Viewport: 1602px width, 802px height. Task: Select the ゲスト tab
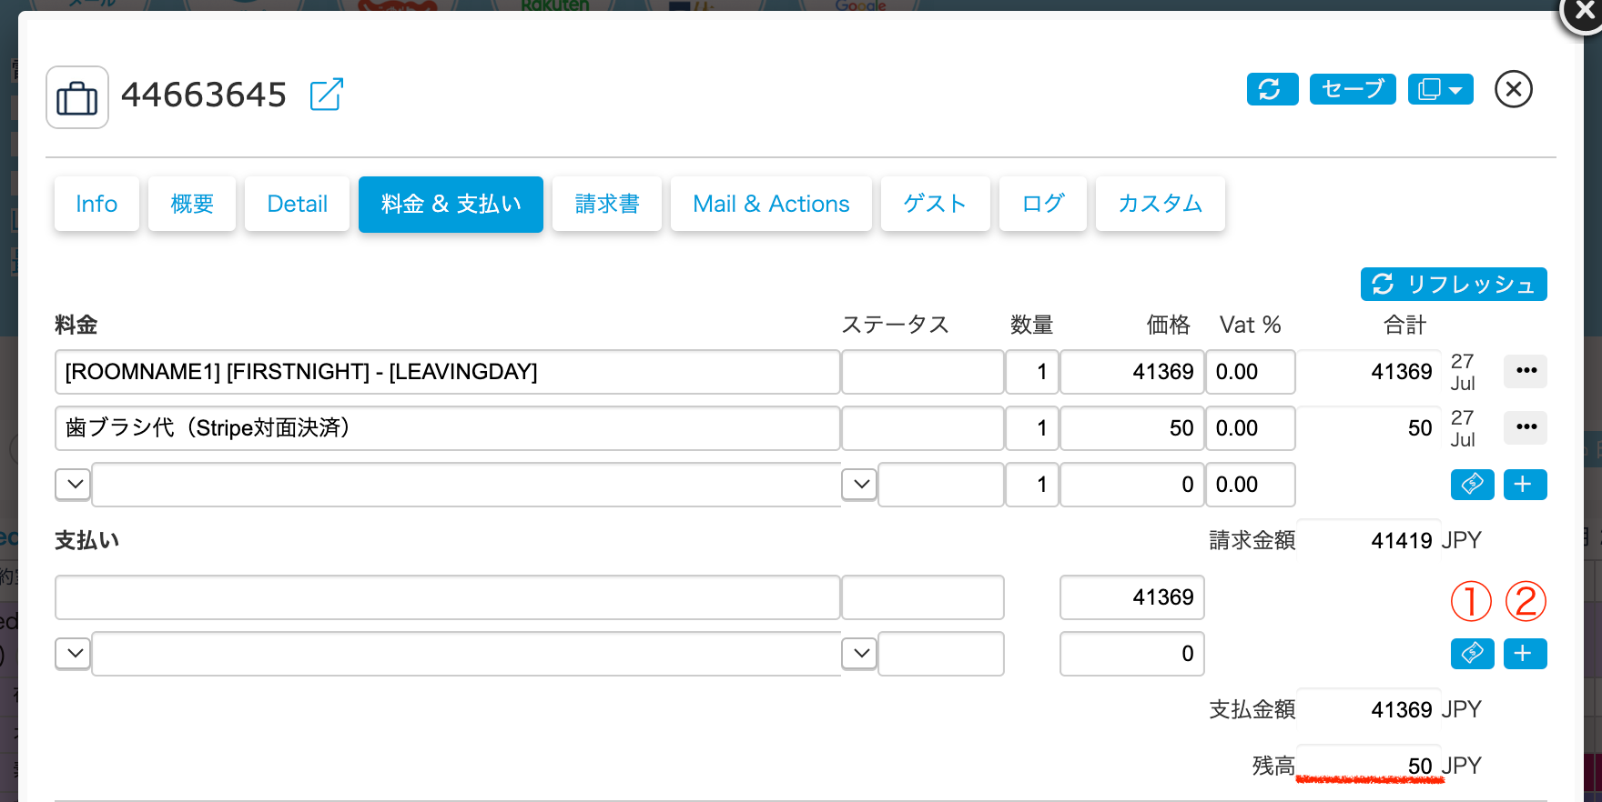[x=935, y=205]
